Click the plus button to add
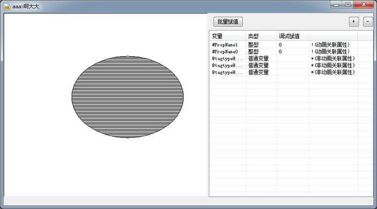Viewport: 377px width, 209px height. pyautogui.click(x=354, y=21)
